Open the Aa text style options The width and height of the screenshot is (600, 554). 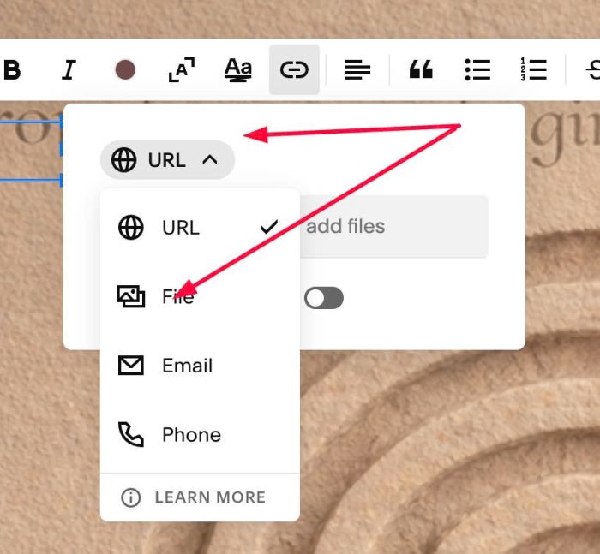(x=237, y=70)
